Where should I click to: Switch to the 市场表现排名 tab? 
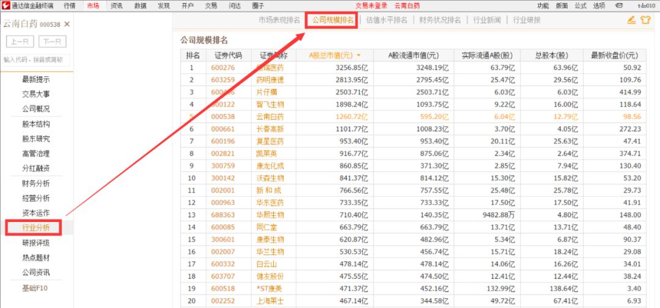[x=279, y=20]
